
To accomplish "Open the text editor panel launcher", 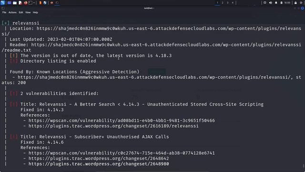I will 20,3.
